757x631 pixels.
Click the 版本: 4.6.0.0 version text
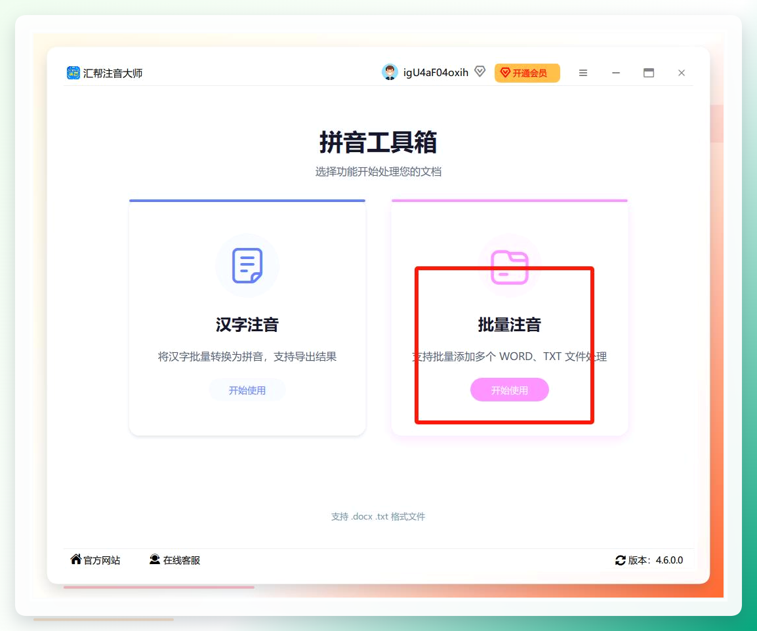coord(655,560)
